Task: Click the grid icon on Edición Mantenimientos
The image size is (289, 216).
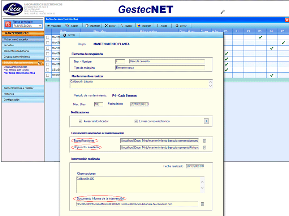Action: click(x=40, y=63)
